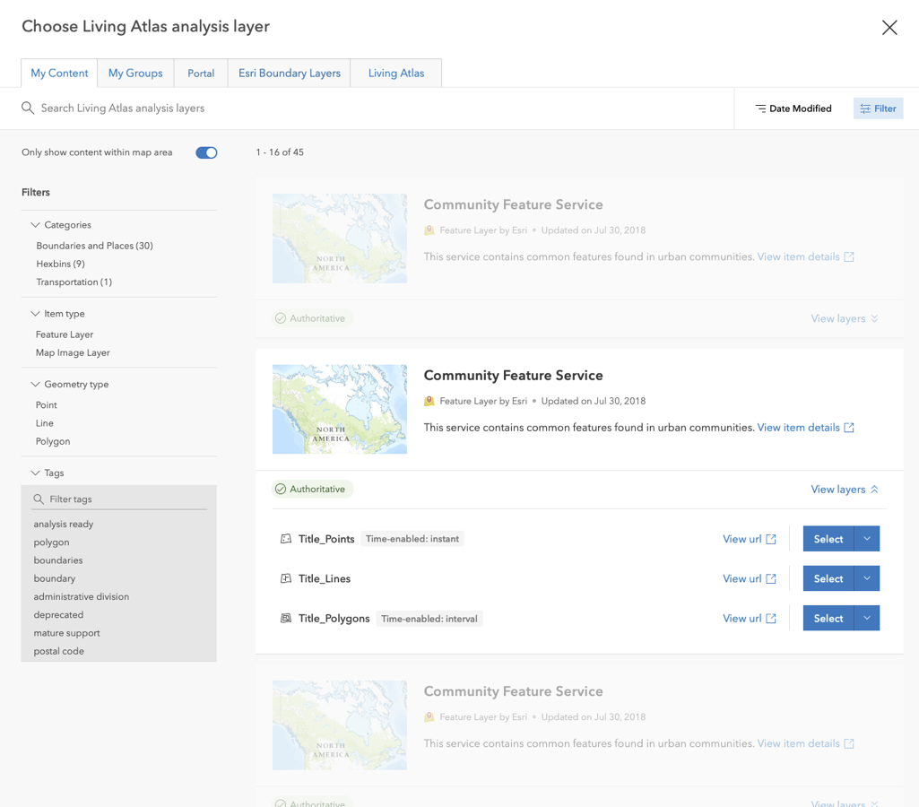This screenshot has height=807, width=919.
Task: Collapse View layers on the expanded card
Action: point(845,490)
